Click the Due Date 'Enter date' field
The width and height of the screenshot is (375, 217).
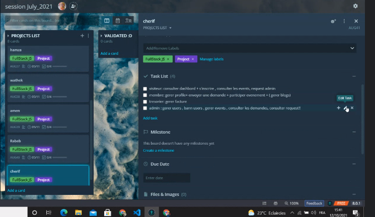pyautogui.click(x=167, y=178)
